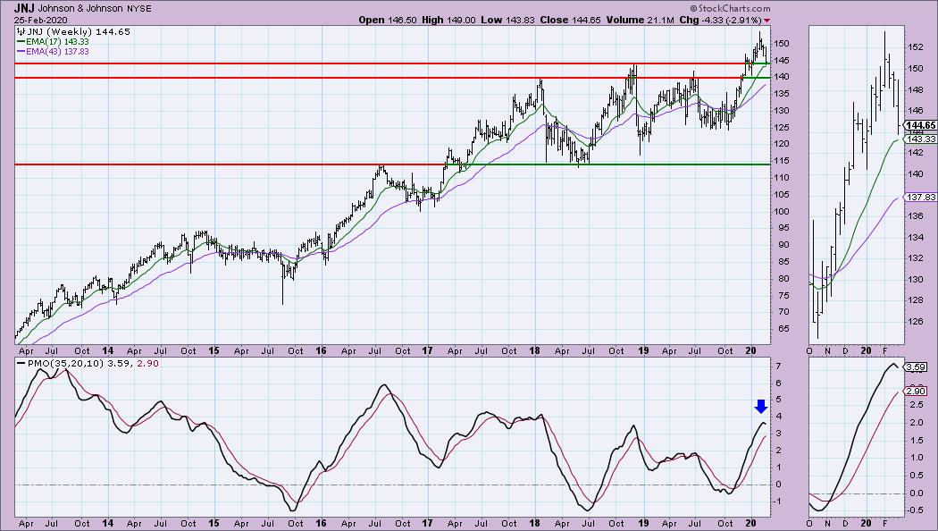Click the Close value in the header
The width and height of the screenshot is (938, 531).
586,20
